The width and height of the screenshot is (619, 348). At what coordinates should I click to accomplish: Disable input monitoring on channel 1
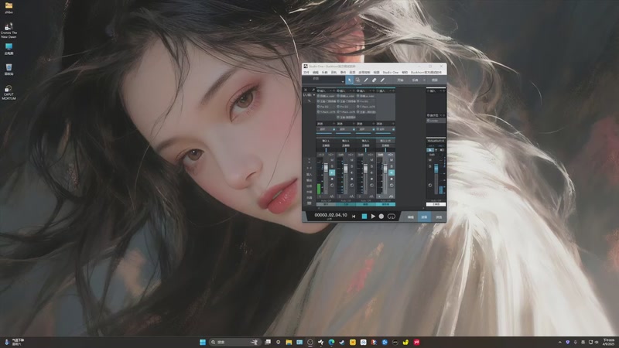click(x=332, y=172)
